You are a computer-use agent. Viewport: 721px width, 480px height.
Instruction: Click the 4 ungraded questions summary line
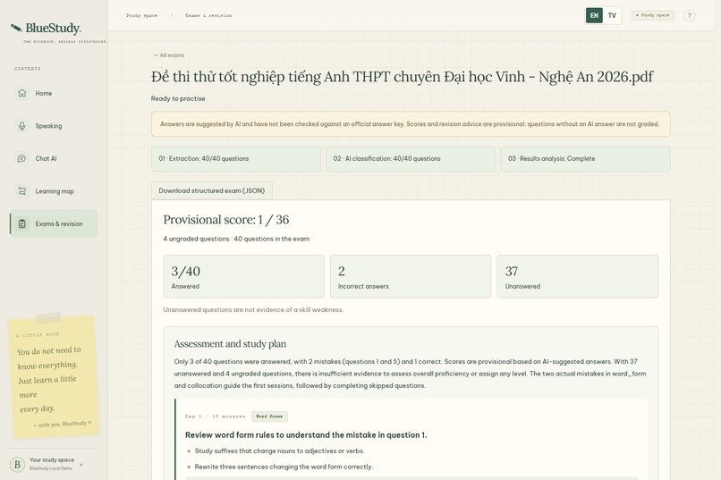[x=236, y=239]
